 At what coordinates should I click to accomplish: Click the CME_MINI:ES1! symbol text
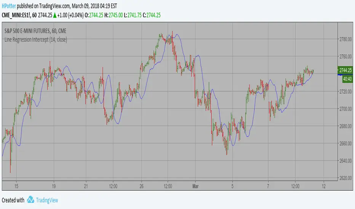coord(16,15)
